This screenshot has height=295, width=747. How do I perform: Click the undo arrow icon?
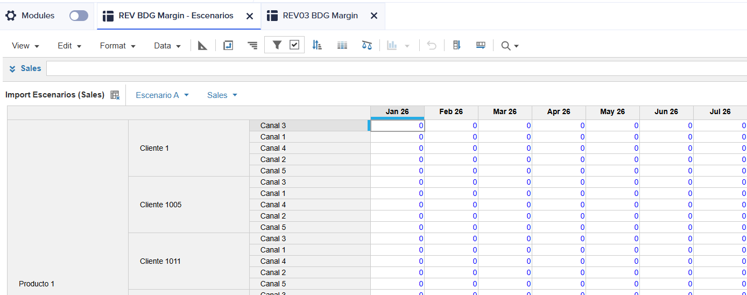pos(432,46)
